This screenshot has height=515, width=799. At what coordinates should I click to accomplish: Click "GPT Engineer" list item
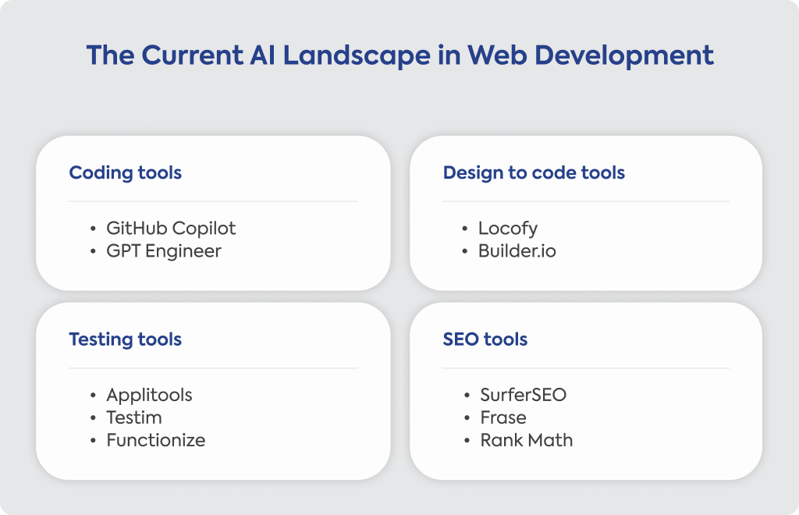(164, 251)
